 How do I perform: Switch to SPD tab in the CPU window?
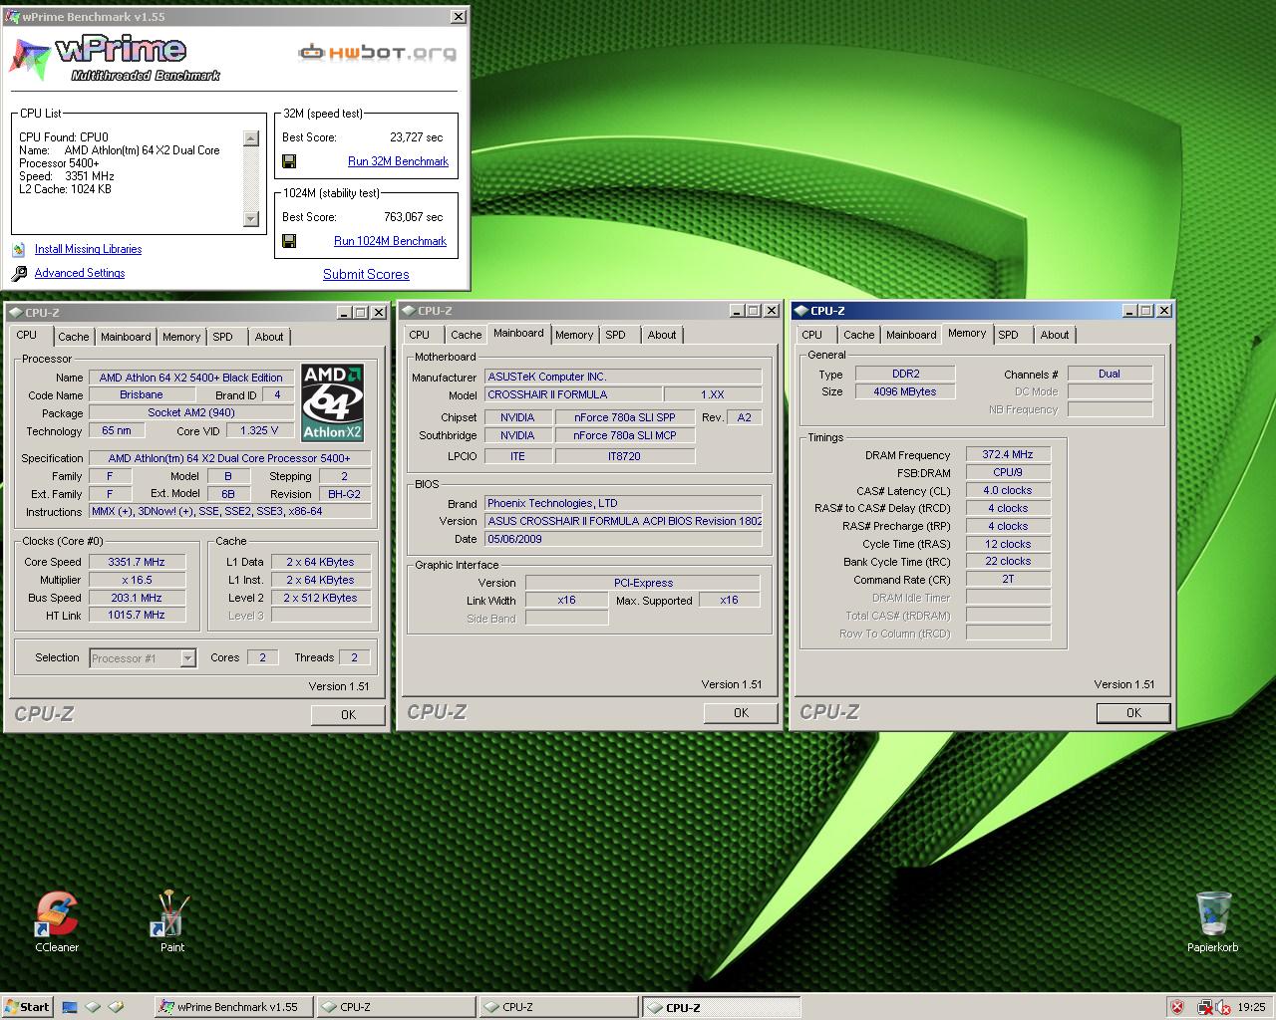pos(223,337)
